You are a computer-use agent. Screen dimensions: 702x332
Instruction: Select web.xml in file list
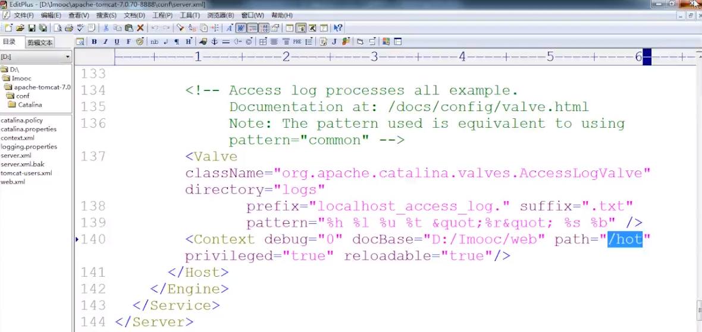[12, 182]
